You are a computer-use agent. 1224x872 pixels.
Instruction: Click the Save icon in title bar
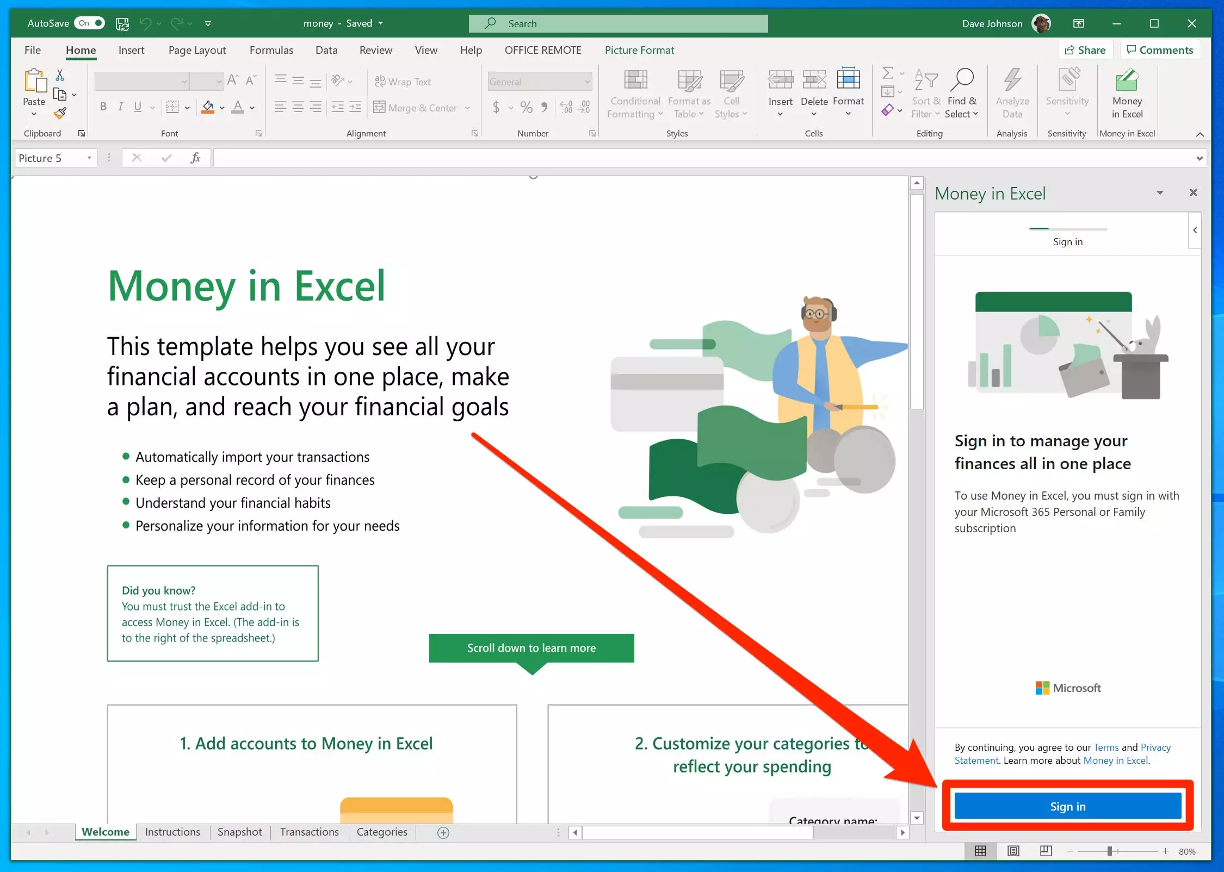[122, 23]
